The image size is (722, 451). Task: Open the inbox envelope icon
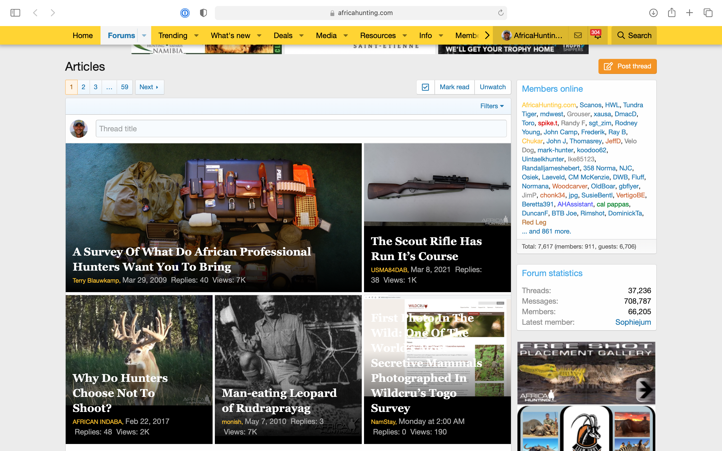[578, 36]
